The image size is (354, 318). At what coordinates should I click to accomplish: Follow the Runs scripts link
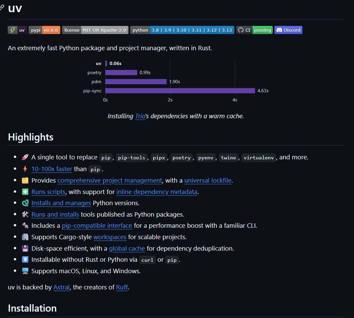49,192
